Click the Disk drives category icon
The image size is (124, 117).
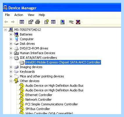16,44
